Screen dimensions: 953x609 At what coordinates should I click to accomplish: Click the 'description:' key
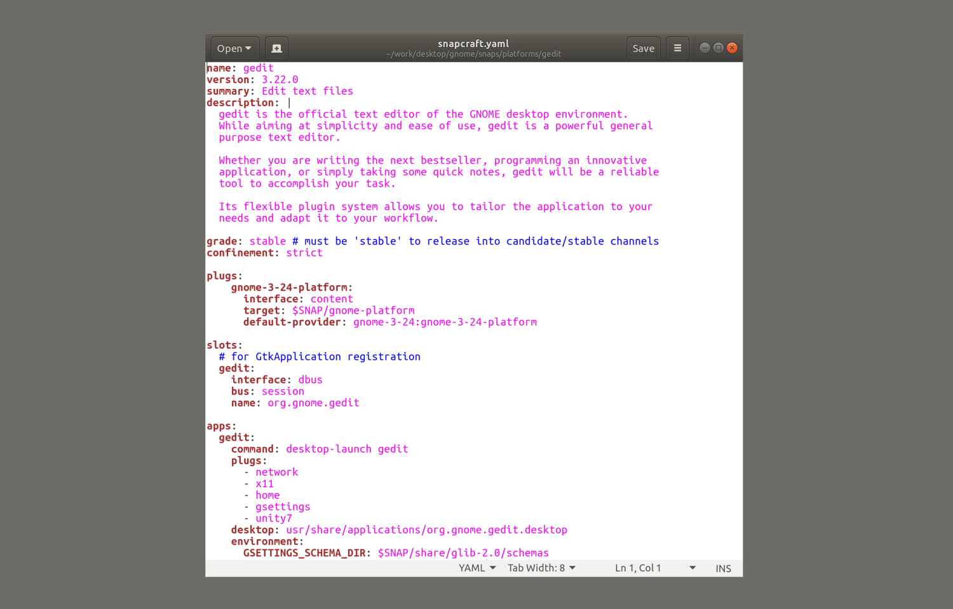pos(243,103)
